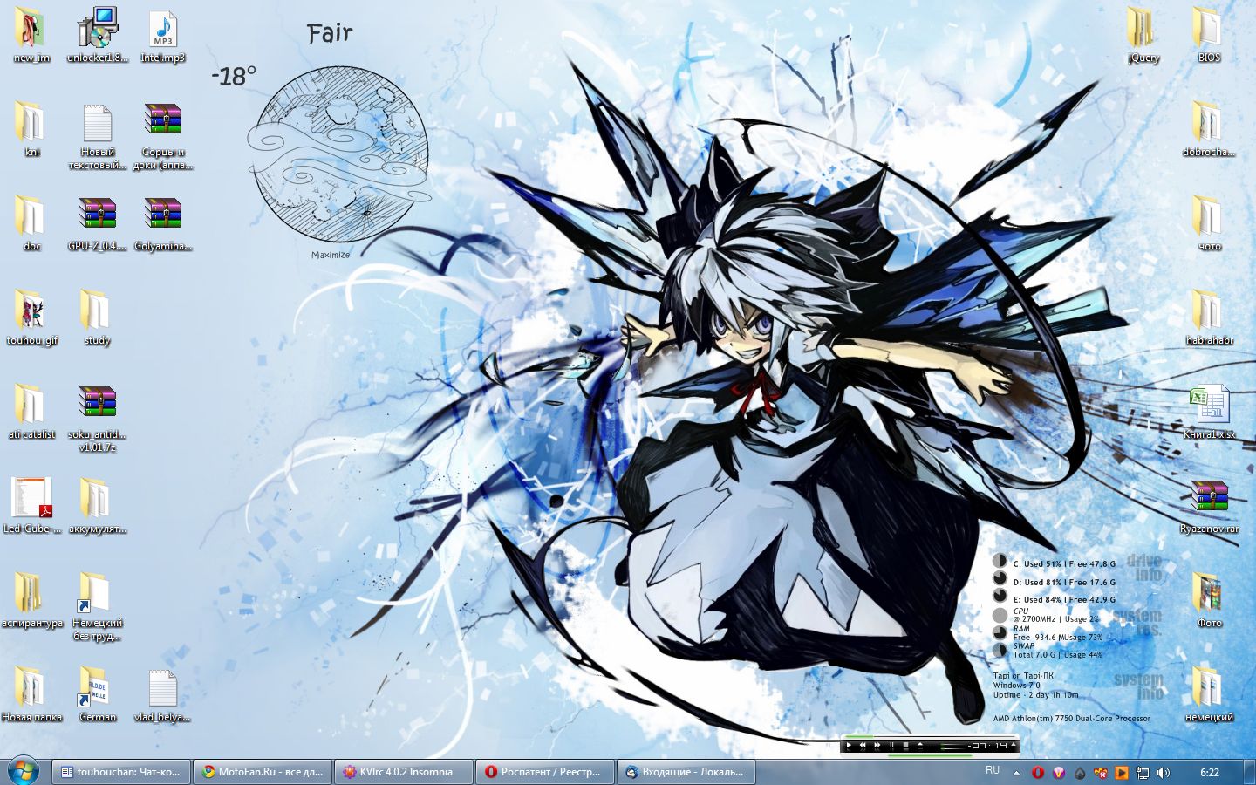
Task: Open the ati catalist folder
Action: (31, 412)
